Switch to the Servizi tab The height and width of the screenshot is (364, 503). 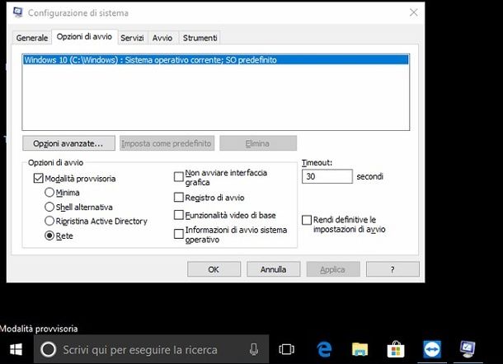pos(132,38)
